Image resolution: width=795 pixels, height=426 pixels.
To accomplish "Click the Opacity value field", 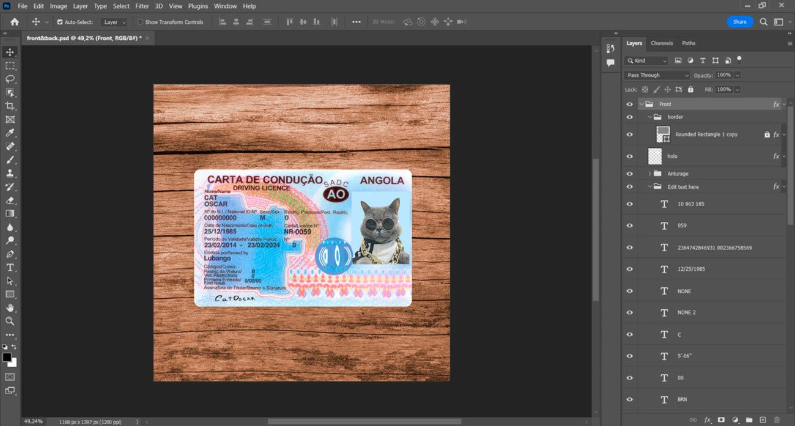I will pos(723,75).
